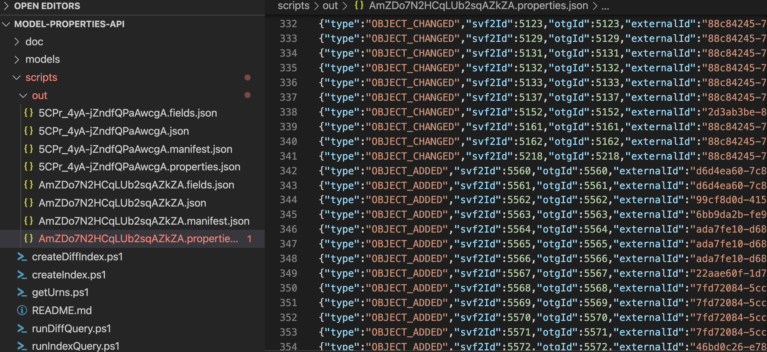Click the PowerShell icon next to runDiffQuery.ps1

22,329
